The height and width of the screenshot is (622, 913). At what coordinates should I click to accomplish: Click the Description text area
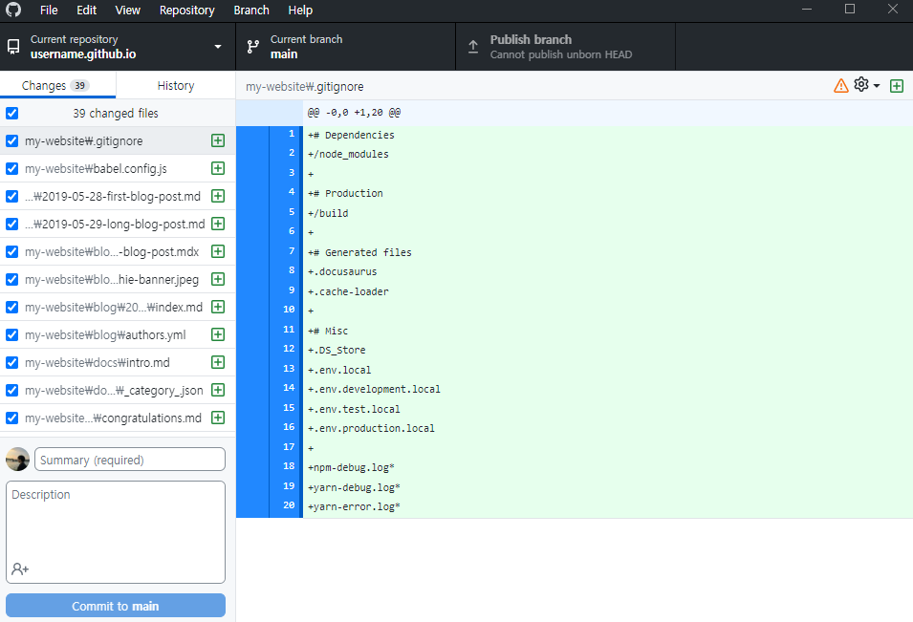pos(116,532)
